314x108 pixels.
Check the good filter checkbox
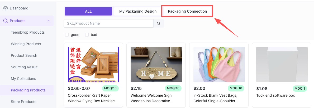[x=67, y=35]
